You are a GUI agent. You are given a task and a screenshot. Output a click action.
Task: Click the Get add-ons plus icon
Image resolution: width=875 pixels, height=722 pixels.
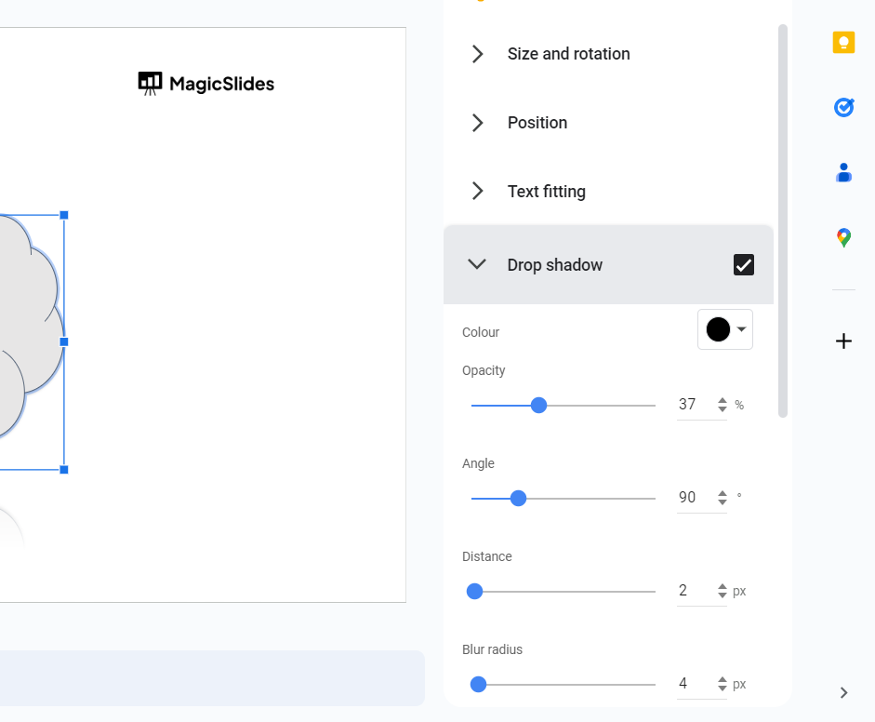pos(843,341)
